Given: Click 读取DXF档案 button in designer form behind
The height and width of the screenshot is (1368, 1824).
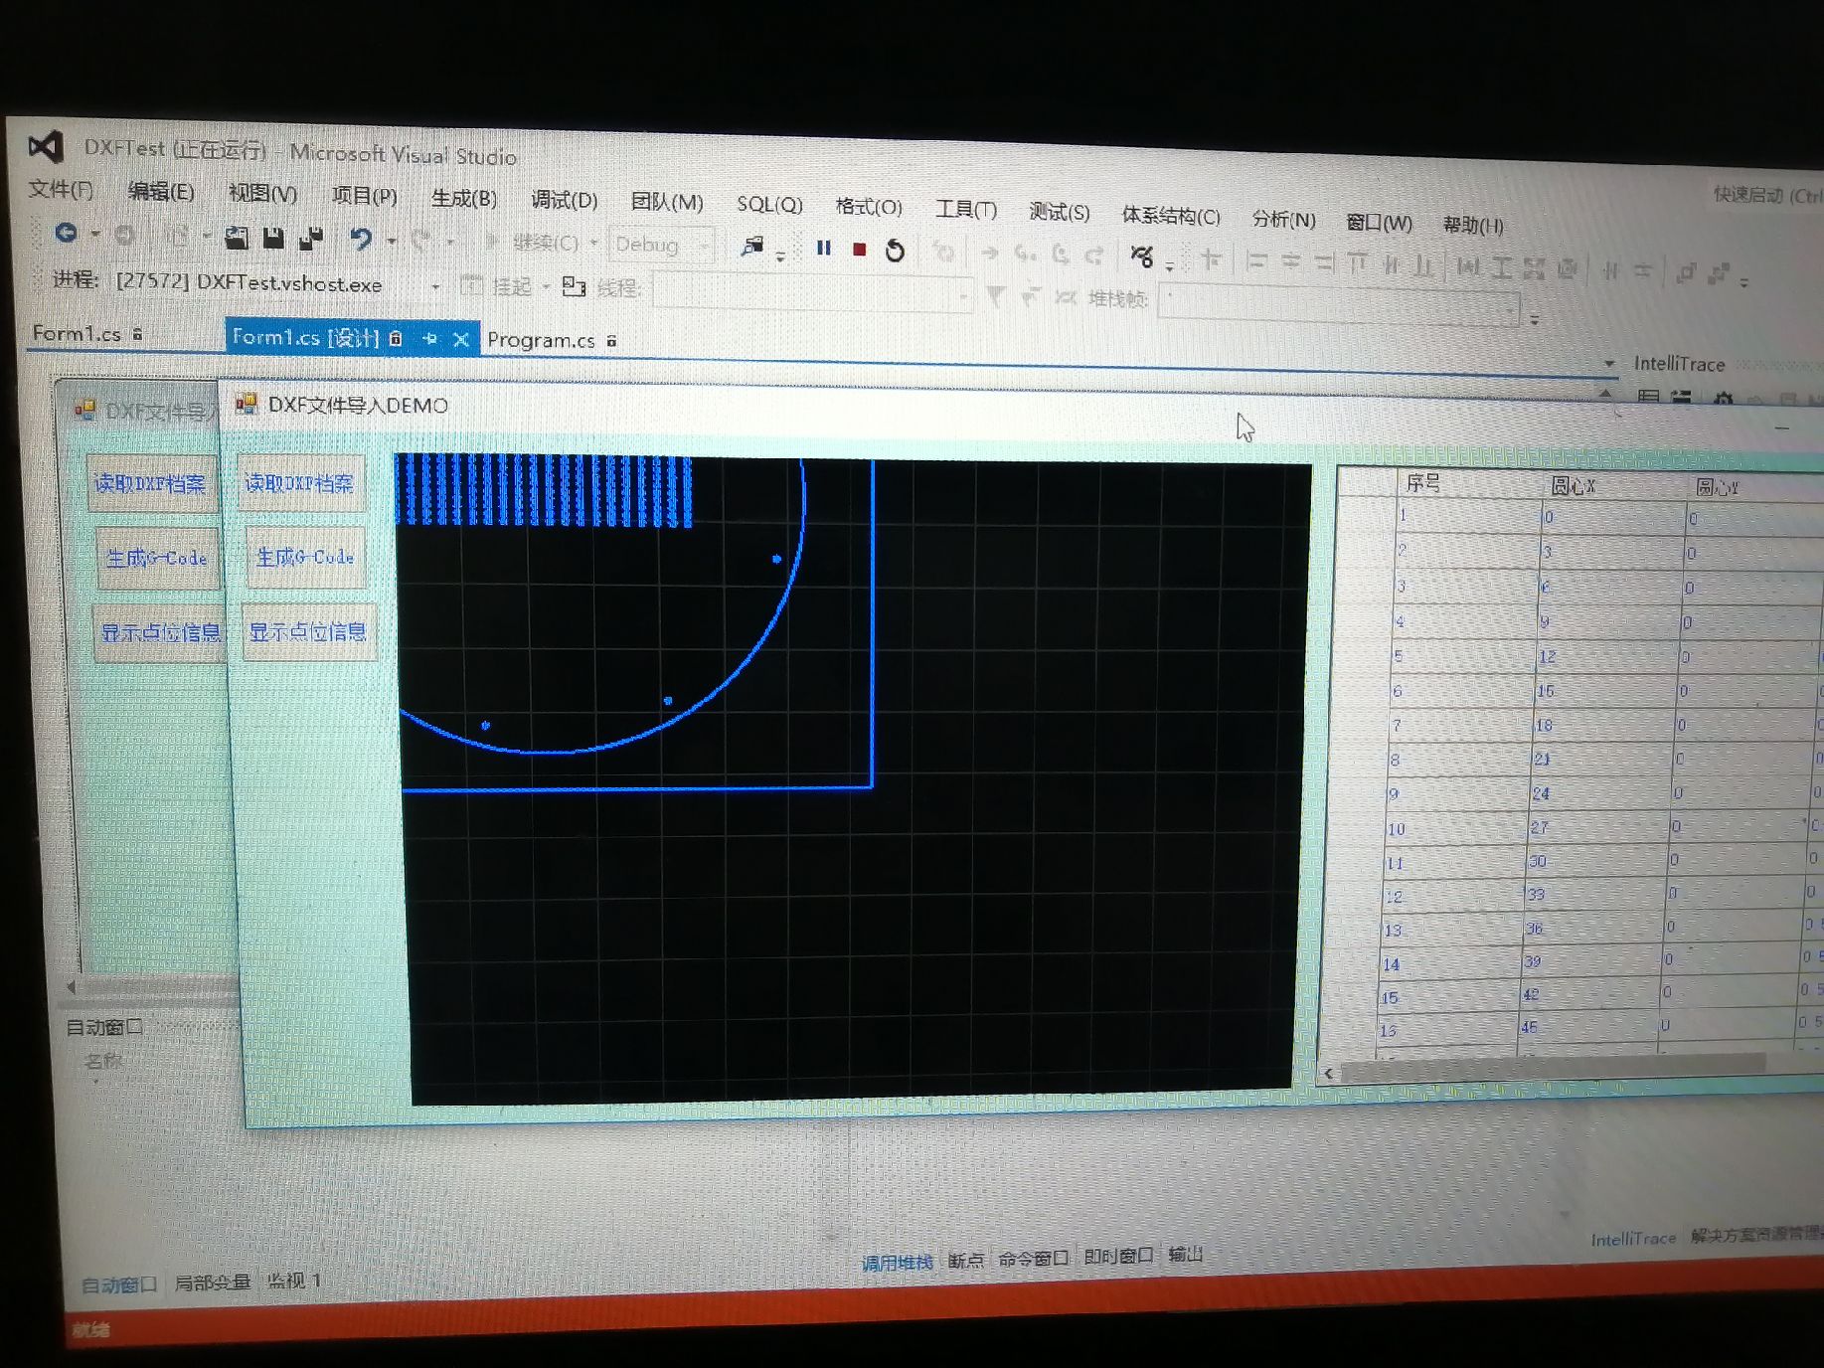Looking at the screenshot, I should (x=150, y=483).
